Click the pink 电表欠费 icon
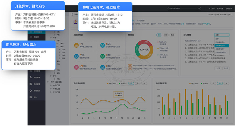This screenshot has width=235, height=126. coord(76,67)
